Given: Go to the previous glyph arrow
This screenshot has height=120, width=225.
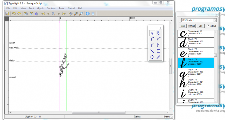Looking at the screenshot, I should point(48,14).
